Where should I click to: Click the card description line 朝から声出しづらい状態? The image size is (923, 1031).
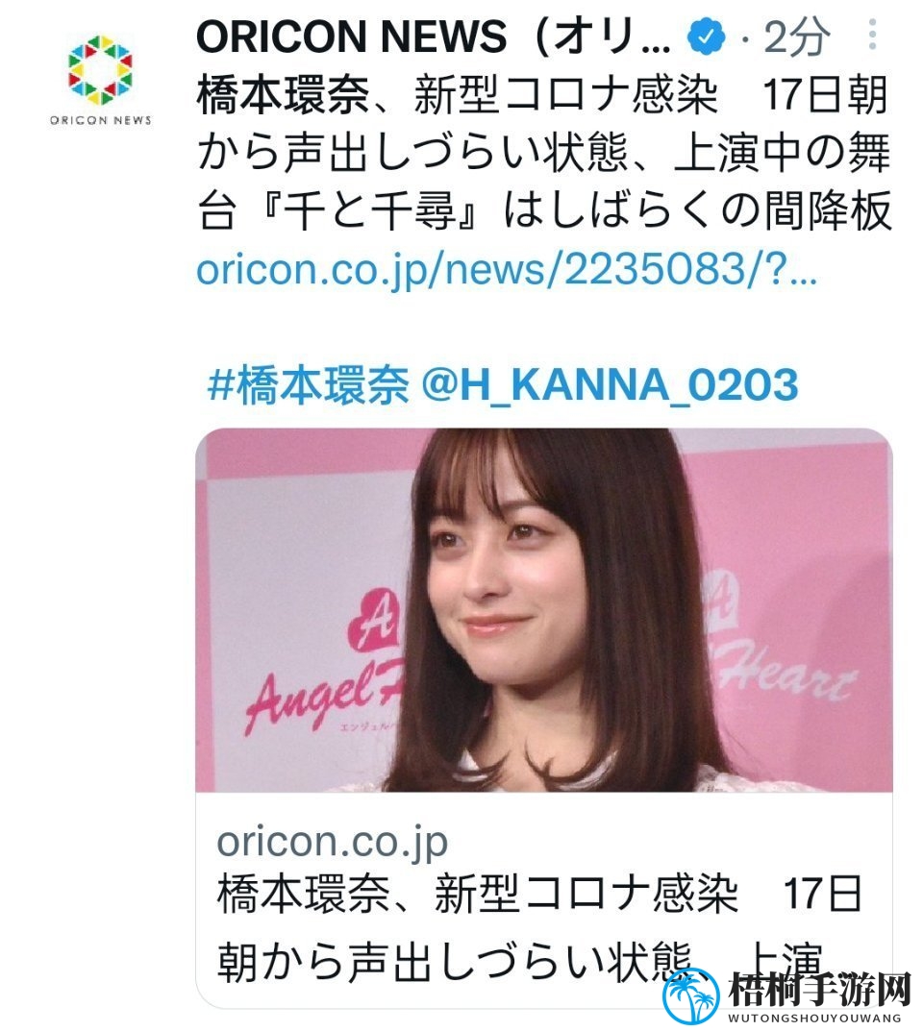[455, 961]
